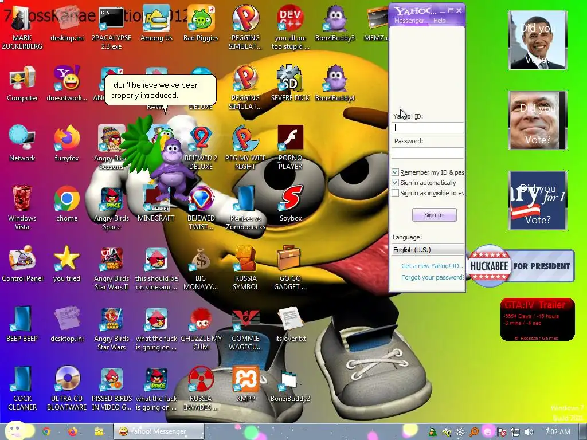Open the chome Chrome icon

[x=67, y=204]
